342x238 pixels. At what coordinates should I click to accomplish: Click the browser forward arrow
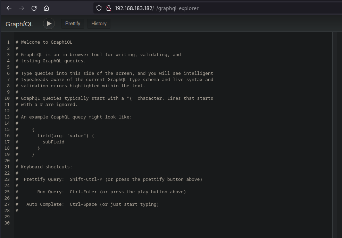pyautogui.click(x=22, y=8)
